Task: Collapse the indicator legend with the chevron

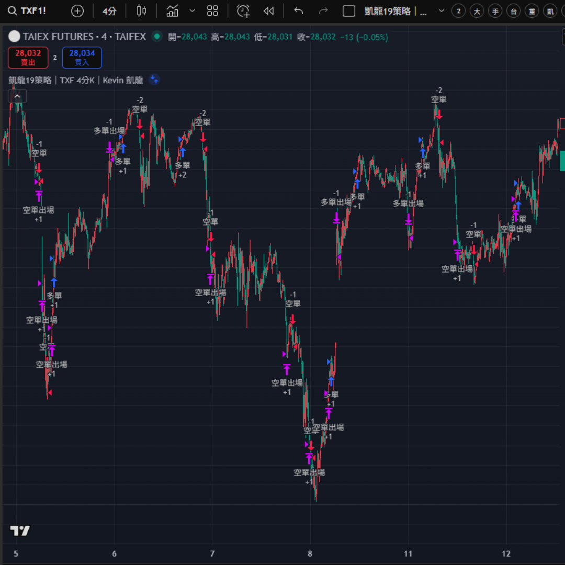Action: (x=17, y=96)
